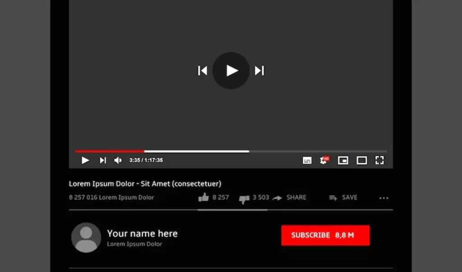Share the video using SHARE arrow
This screenshot has width=462, height=272.
289,197
